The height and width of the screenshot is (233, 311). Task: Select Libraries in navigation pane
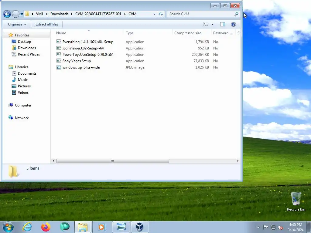22,67
